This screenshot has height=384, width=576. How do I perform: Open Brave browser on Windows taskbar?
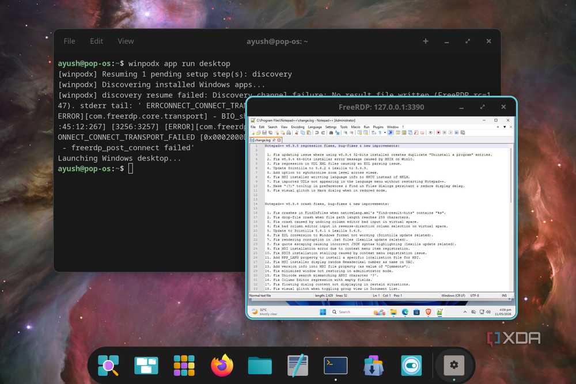pyautogui.click(x=429, y=312)
